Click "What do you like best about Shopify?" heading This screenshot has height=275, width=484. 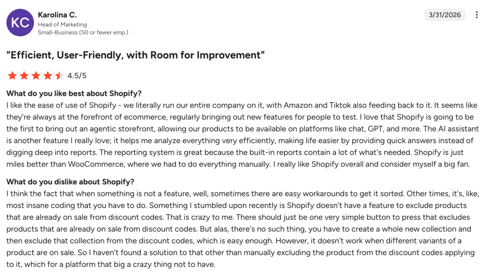(74, 93)
